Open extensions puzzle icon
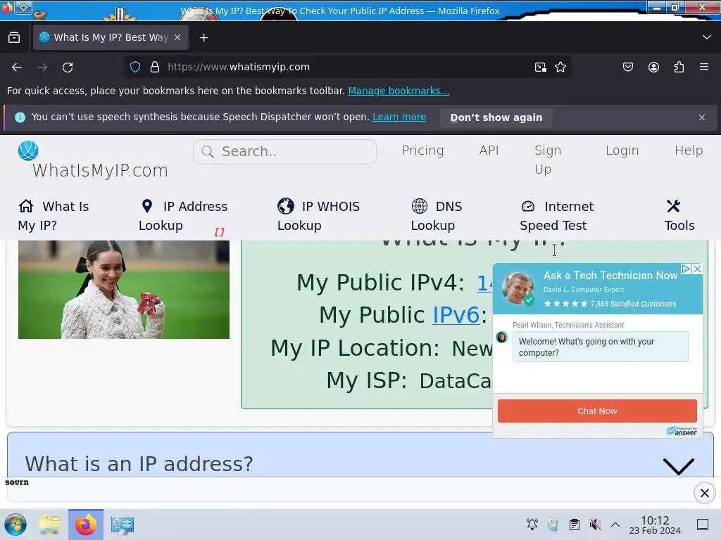The height and width of the screenshot is (540, 721). (x=679, y=67)
